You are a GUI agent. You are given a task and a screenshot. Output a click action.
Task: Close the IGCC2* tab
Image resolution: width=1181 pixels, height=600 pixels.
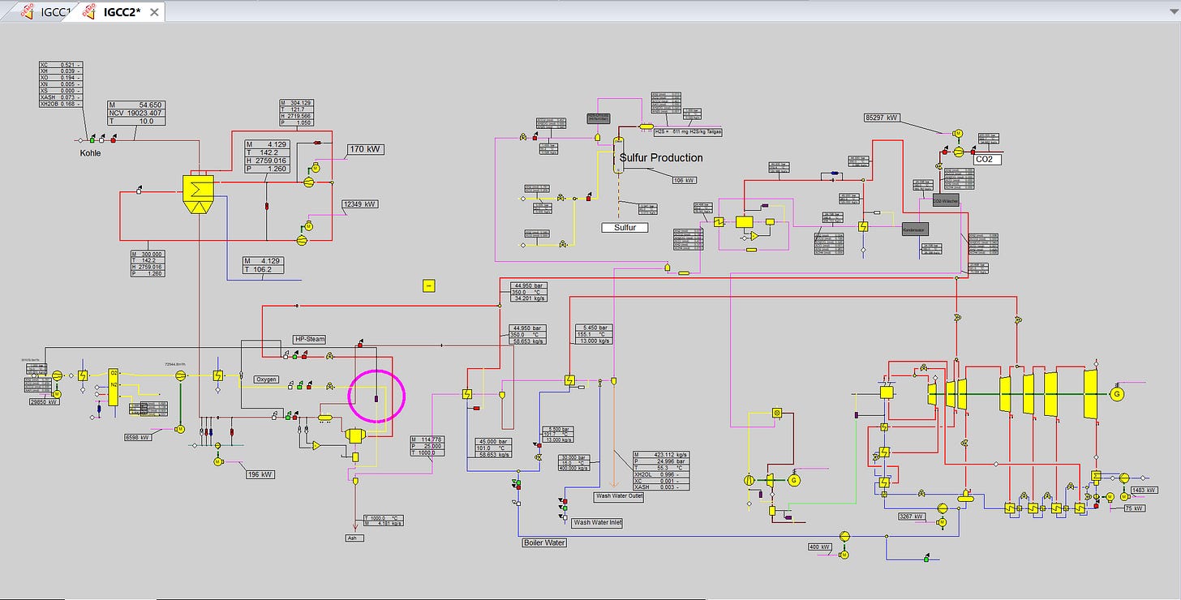(154, 12)
